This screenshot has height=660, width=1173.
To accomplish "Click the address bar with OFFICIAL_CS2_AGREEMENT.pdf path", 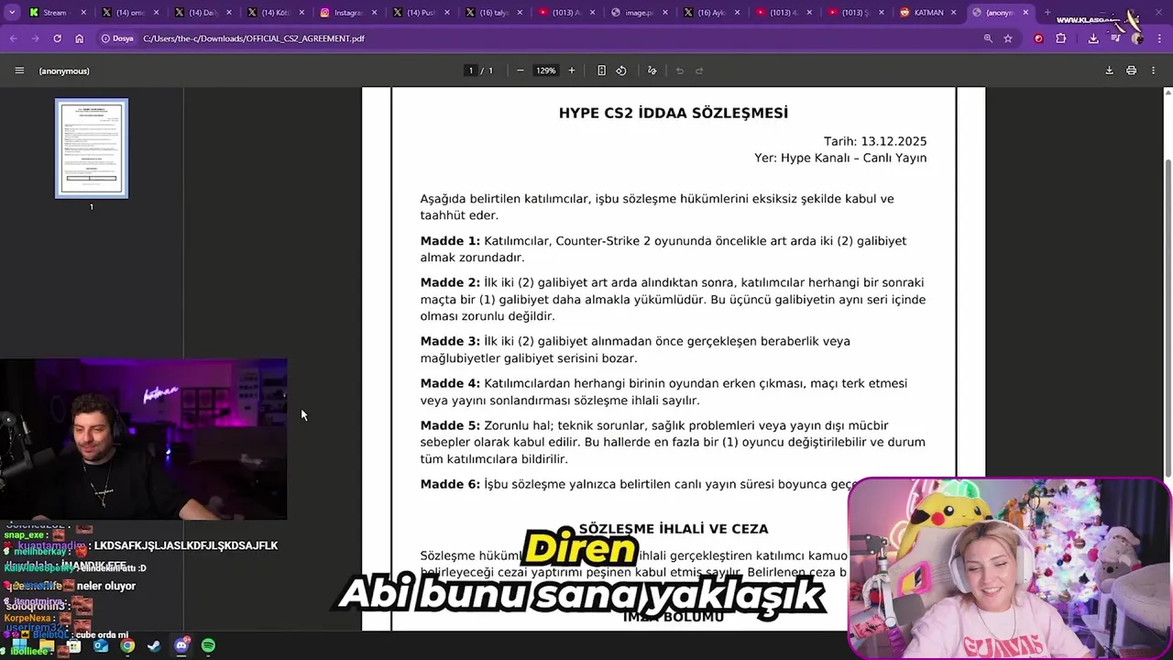I will [x=255, y=38].
